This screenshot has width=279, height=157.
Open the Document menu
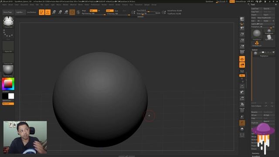point(24,5)
